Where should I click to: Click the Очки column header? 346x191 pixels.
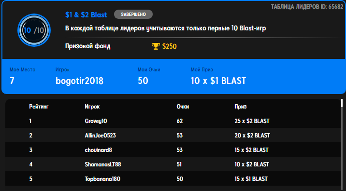tap(183, 107)
